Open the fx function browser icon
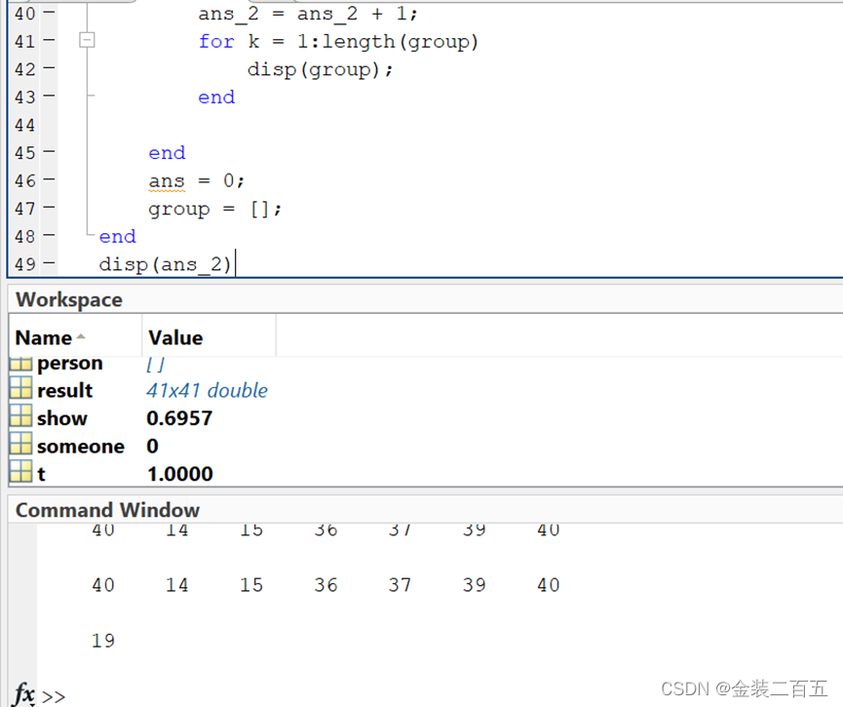Viewport: 843px width, 707px height. 24,693
